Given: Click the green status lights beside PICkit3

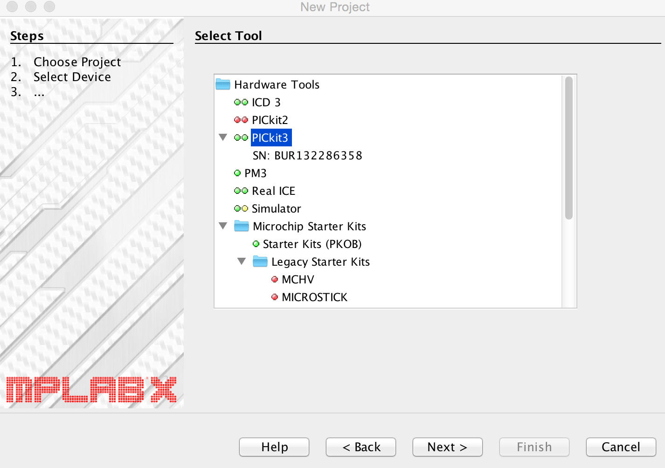Looking at the screenshot, I should pos(241,138).
